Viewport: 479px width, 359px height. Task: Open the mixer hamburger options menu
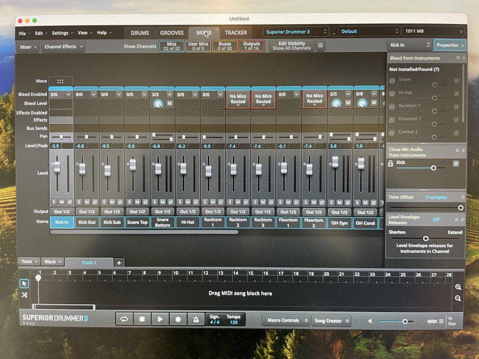321,46
